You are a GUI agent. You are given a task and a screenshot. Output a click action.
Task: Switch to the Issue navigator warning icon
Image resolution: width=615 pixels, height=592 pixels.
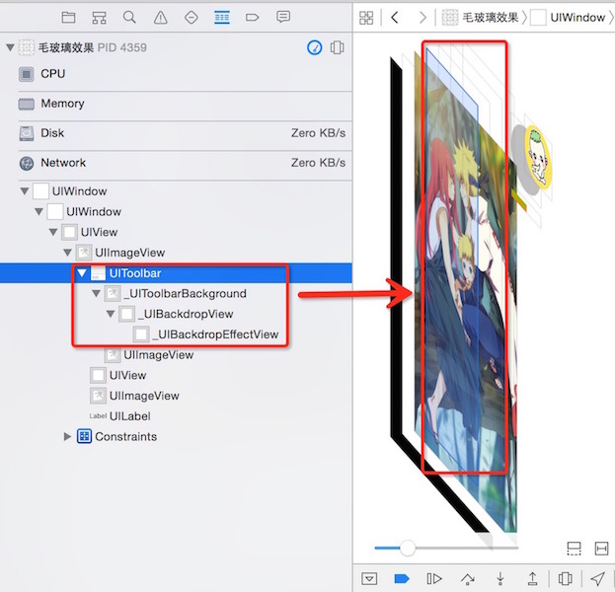(x=160, y=18)
